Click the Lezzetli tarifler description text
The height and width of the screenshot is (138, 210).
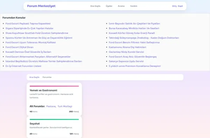click(x=51, y=96)
